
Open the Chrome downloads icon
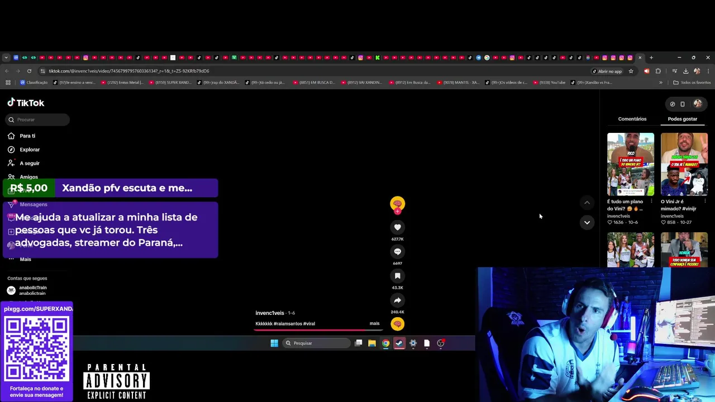685,71
